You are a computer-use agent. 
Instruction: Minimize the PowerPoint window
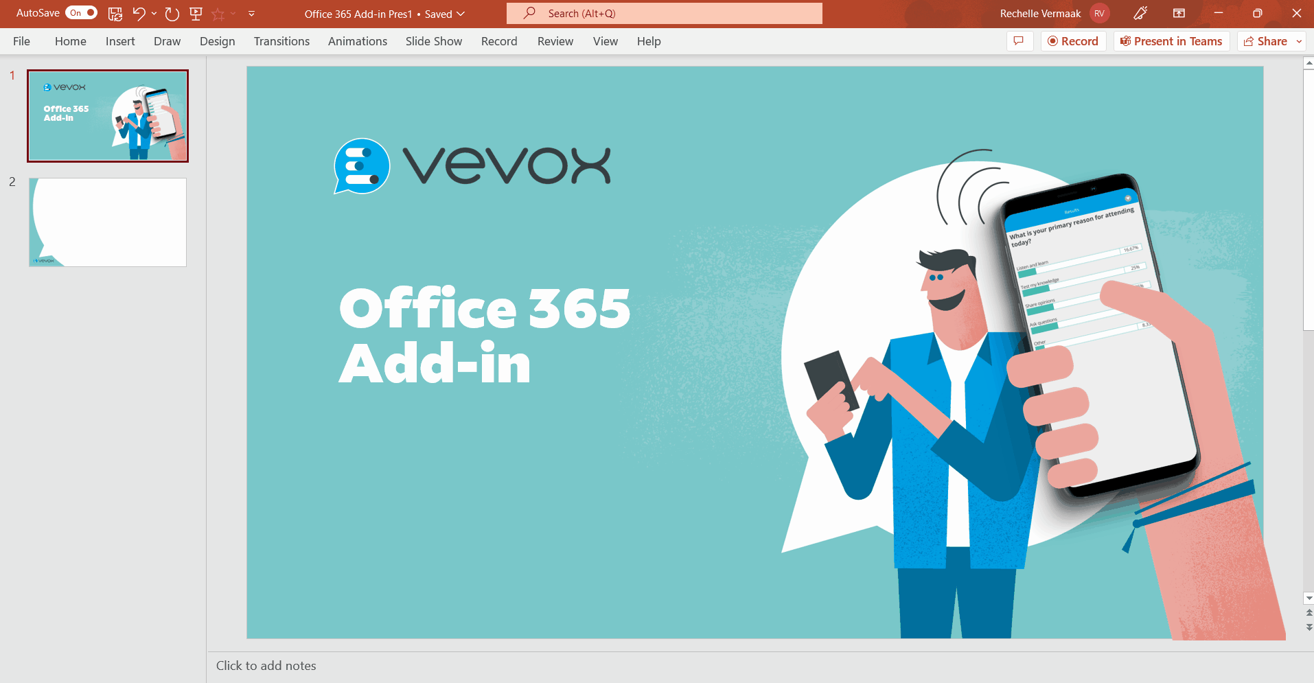1219,14
